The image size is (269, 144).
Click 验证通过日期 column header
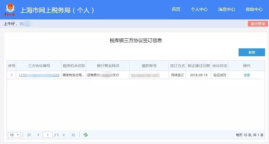point(198,66)
